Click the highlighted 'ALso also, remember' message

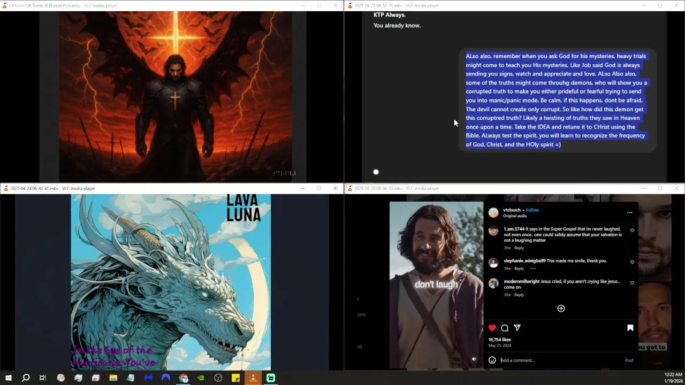coord(557,100)
